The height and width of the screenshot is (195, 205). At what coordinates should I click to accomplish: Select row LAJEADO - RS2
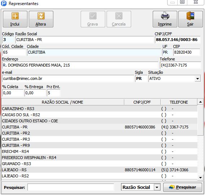click(x=99, y=176)
